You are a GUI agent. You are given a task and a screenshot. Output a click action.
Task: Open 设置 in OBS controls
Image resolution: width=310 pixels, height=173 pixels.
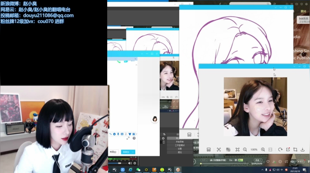180,149
